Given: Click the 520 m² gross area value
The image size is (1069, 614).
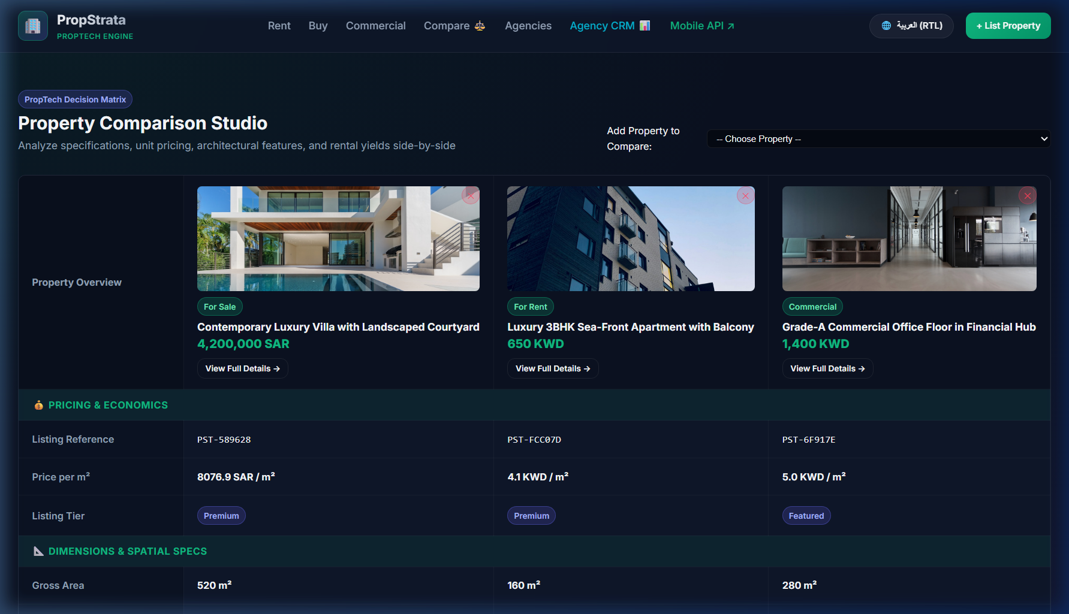Looking at the screenshot, I should 215,585.
